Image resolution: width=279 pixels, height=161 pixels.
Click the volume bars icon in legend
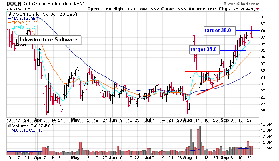(x=9, y=125)
